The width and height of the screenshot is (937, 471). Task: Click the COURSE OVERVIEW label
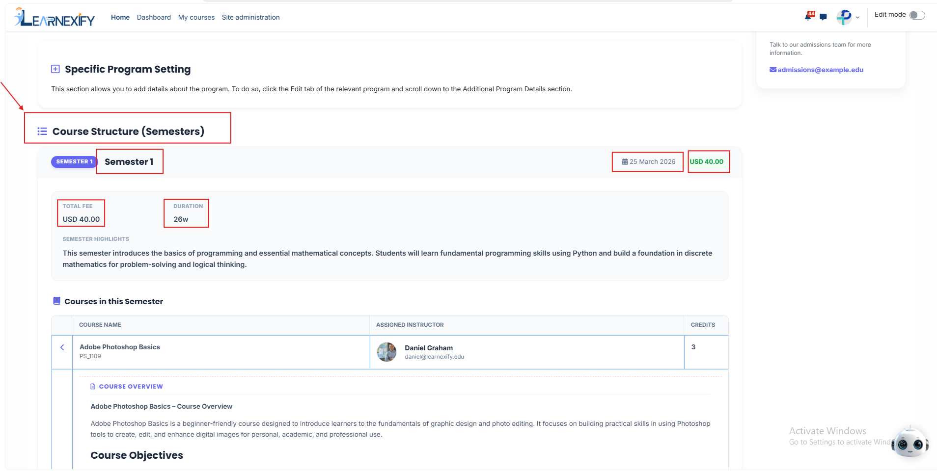(131, 387)
